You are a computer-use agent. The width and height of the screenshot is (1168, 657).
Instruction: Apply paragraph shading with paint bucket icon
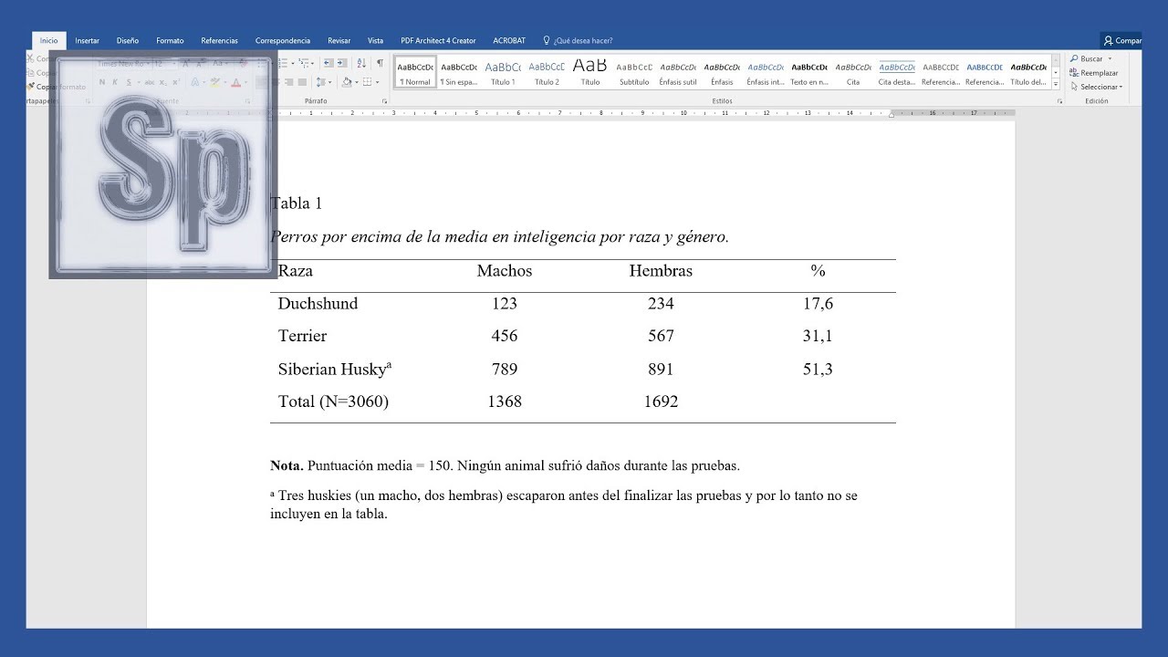[347, 82]
